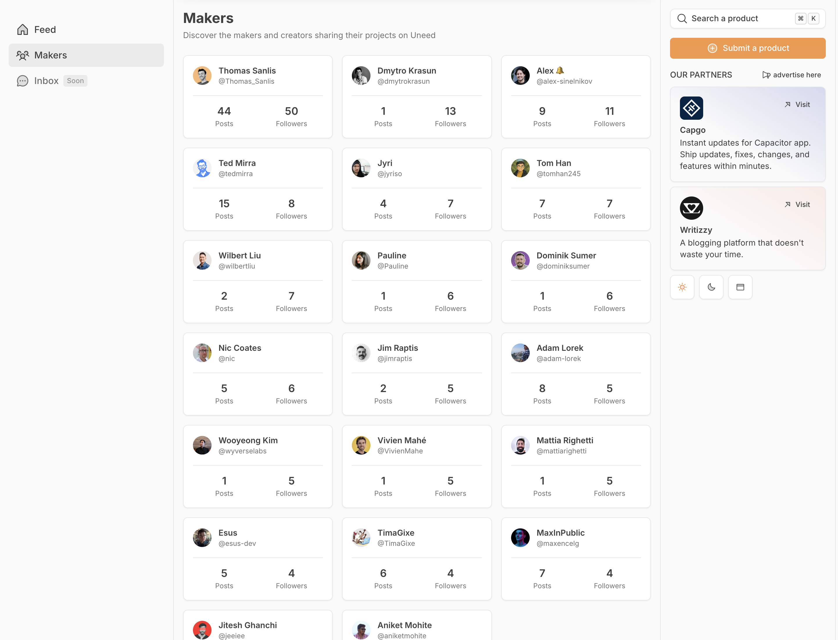
Task: Open the Feed section
Action: click(x=44, y=29)
